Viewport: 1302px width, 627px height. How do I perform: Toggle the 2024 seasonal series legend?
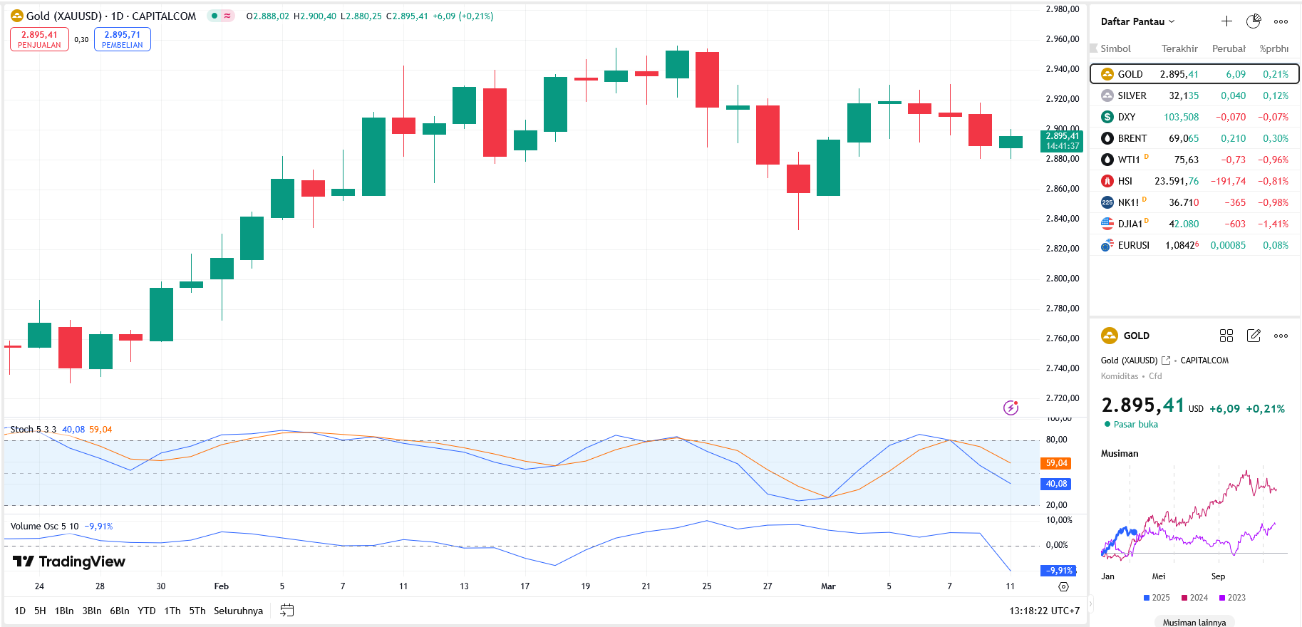point(1194,598)
